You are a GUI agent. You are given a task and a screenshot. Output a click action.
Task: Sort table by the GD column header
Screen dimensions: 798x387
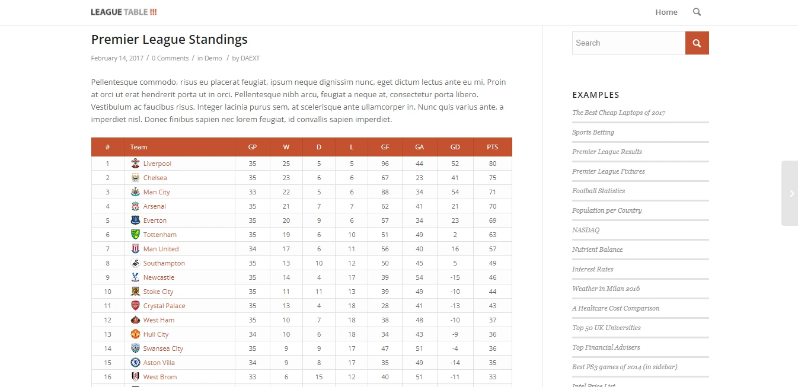point(455,147)
